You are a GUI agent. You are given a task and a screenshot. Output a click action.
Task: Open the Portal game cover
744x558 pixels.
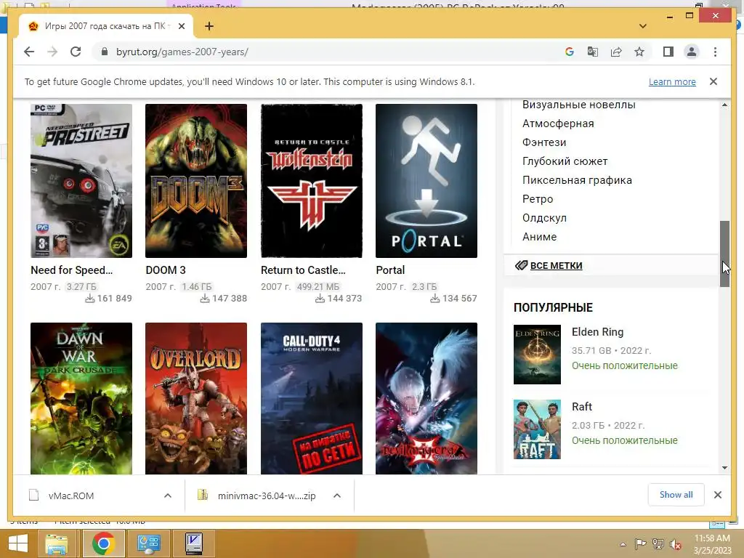click(x=426, y=181)
